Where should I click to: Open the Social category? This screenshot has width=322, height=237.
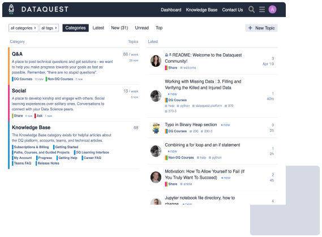tap(19, 91)
